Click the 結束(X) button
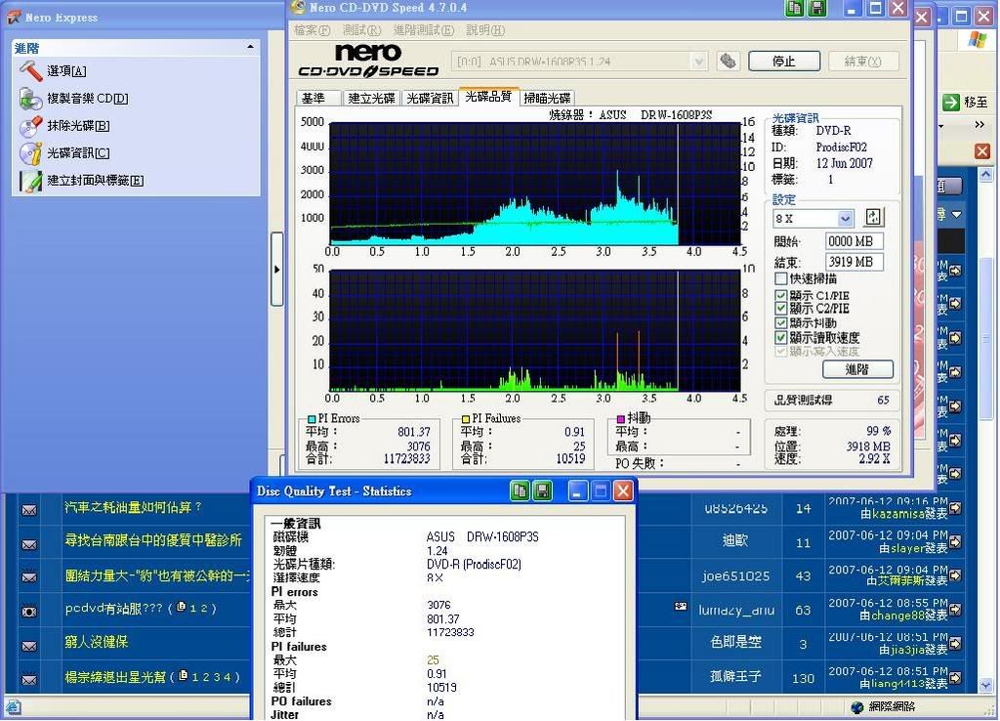Screen dimensions: 1000x721 (x=862, y=62)
